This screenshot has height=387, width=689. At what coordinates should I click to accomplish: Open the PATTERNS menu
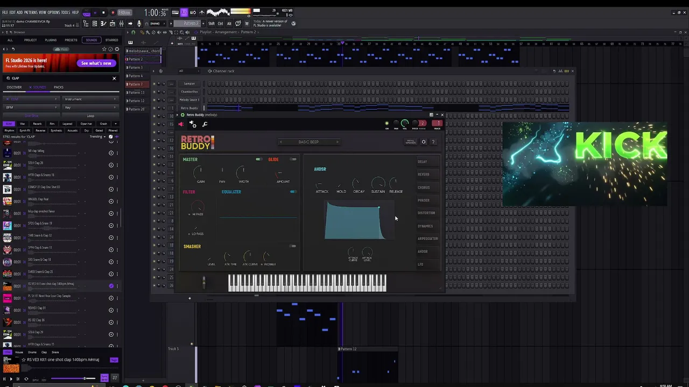click(x=31, y=12)
